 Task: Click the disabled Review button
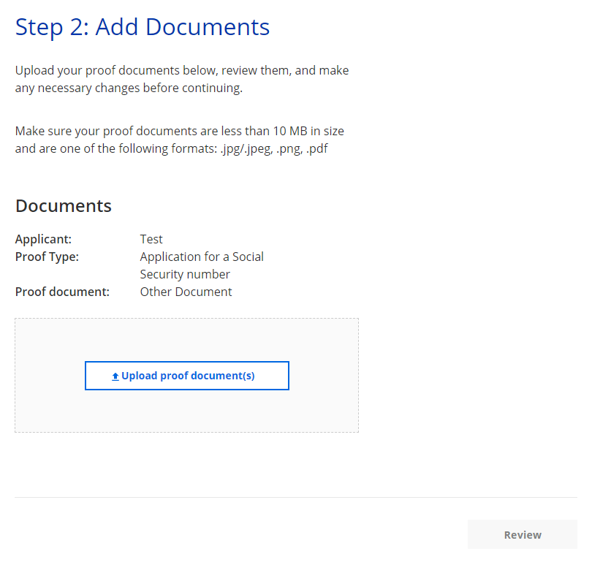coord(522,534)
